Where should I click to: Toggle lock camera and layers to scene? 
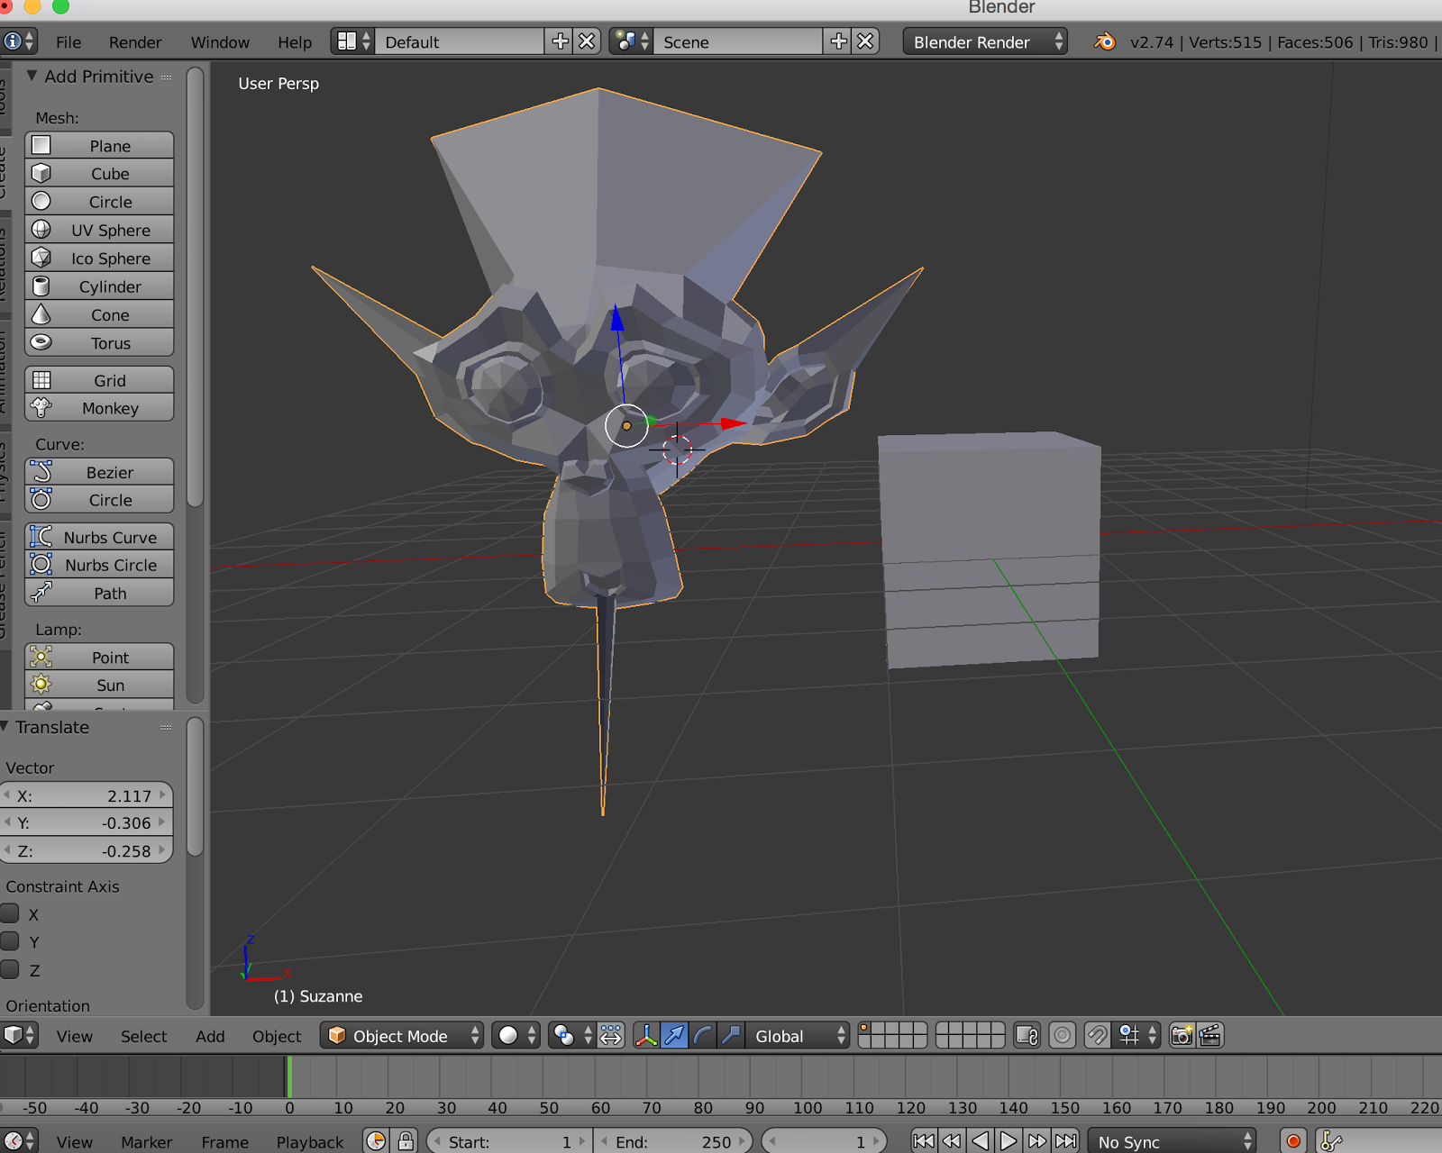click(1027, 1036)
